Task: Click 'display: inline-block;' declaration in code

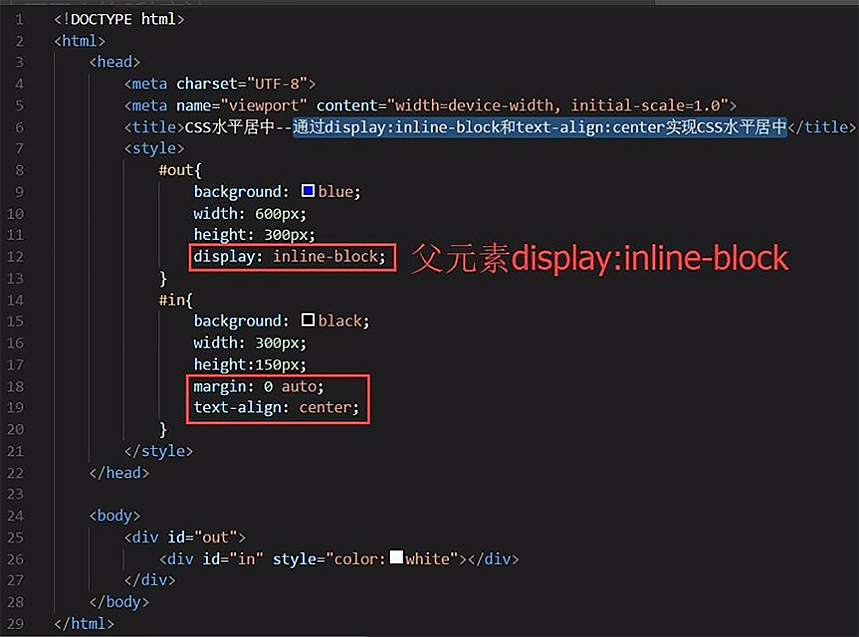Action: click(289, 257)
